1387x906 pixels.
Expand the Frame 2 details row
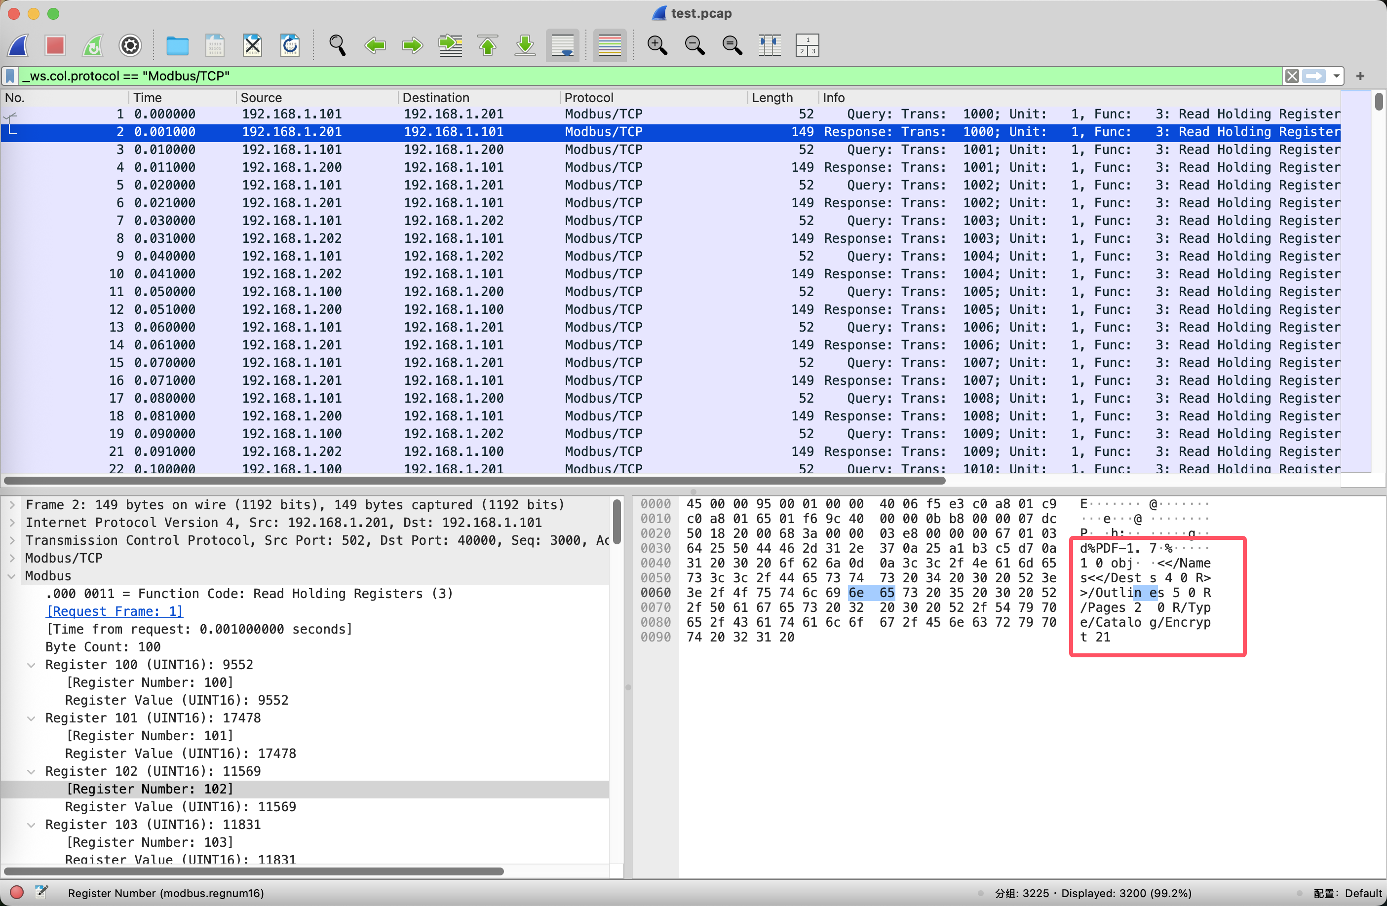point(12,504)
